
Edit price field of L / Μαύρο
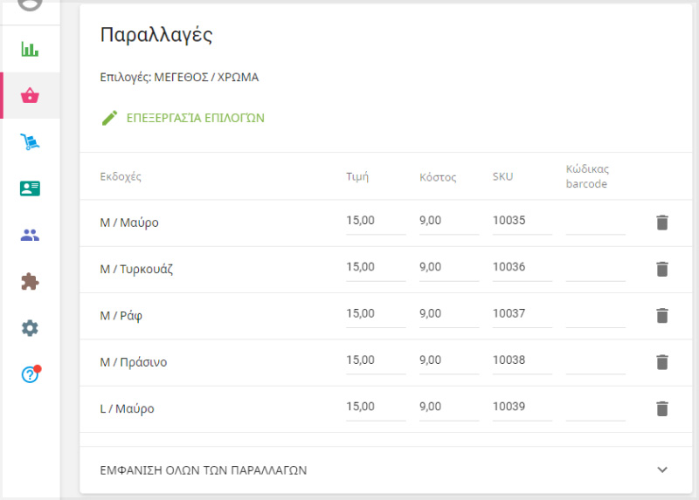tap(376, 408)
